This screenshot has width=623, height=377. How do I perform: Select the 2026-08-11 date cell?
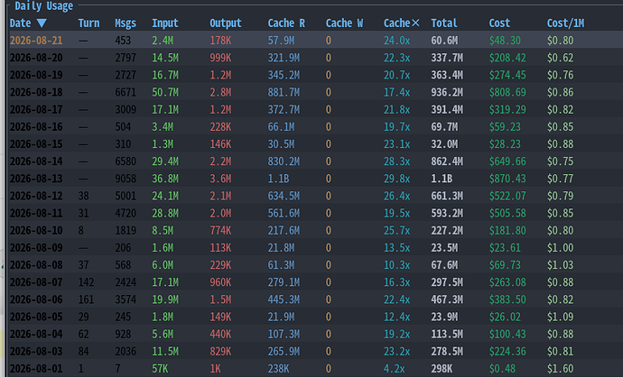(x=36, y=213)
